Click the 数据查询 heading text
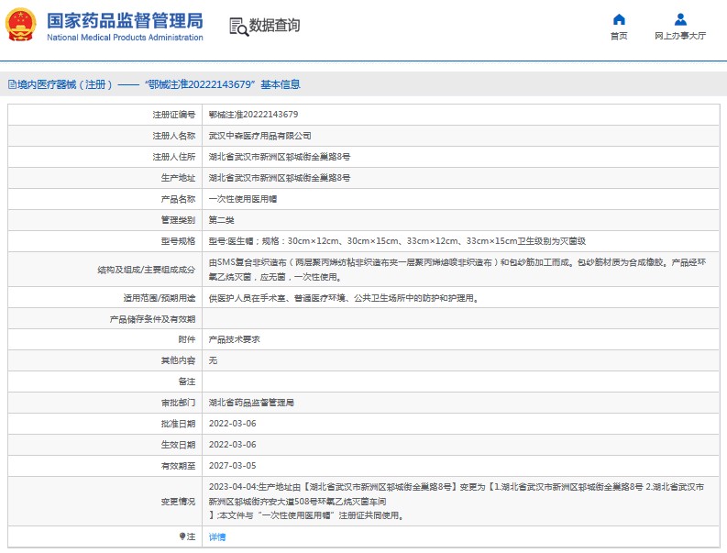This screenshot has height=553, width=727. pos(274,26)
